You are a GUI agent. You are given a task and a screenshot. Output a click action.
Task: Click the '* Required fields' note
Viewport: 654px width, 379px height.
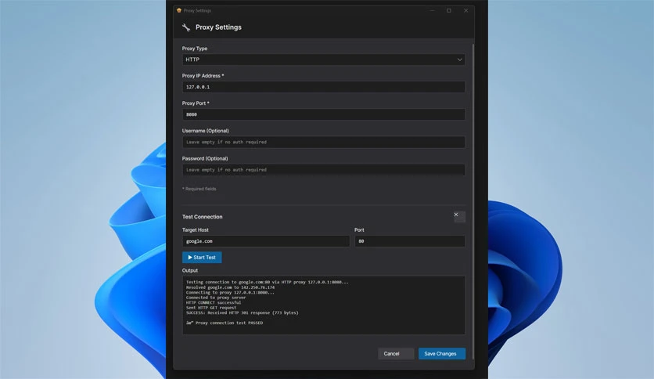pyautogui.click(x=199, y=189)
